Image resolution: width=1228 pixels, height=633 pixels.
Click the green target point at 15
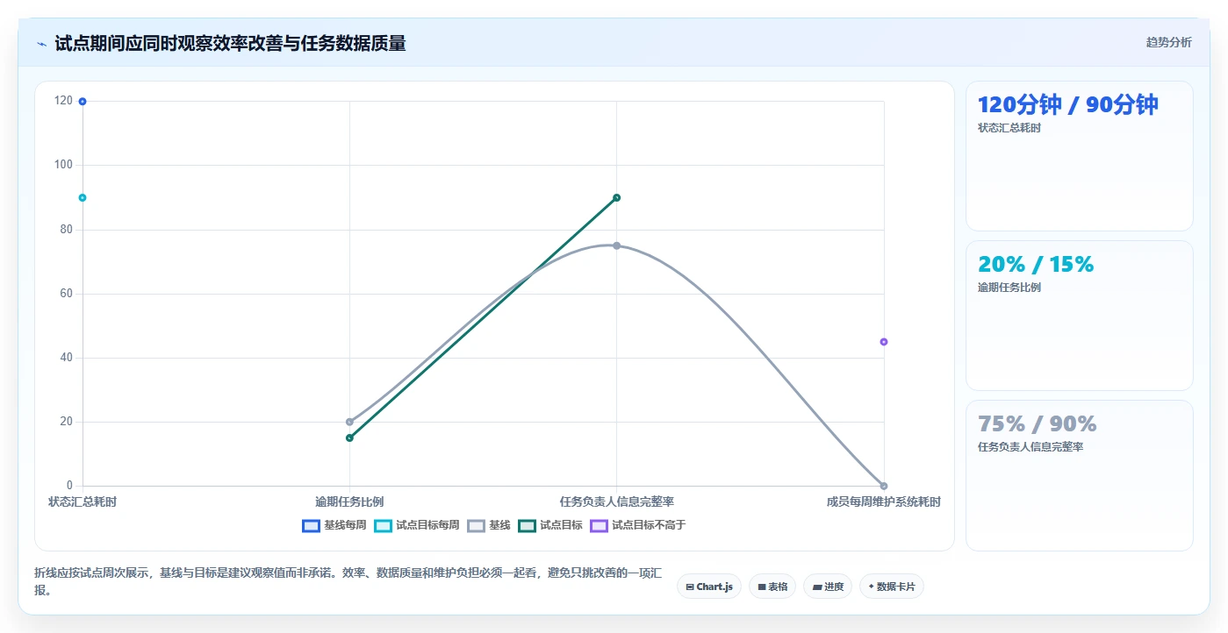[349, 437]
